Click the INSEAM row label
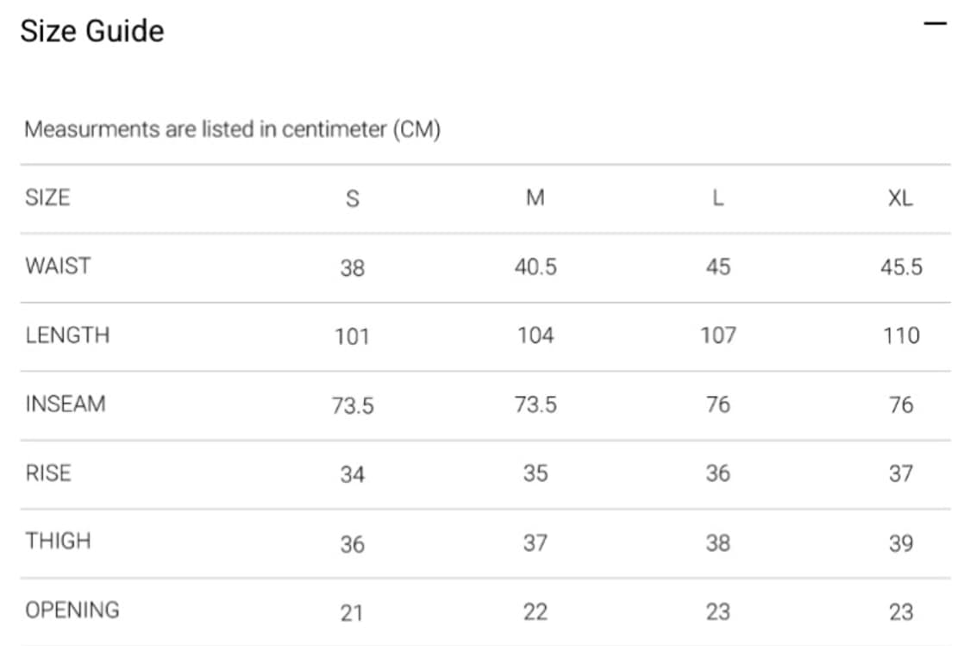The width and height of the screenshot is (970, 646). (66, 404)
